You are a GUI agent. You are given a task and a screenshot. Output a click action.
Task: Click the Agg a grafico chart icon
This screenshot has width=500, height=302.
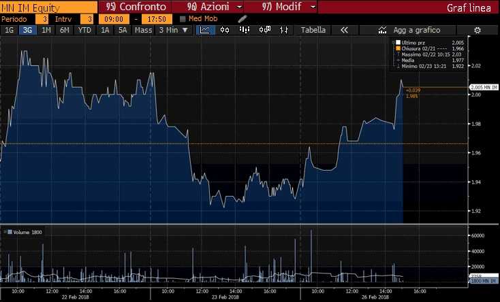point(382,30)
